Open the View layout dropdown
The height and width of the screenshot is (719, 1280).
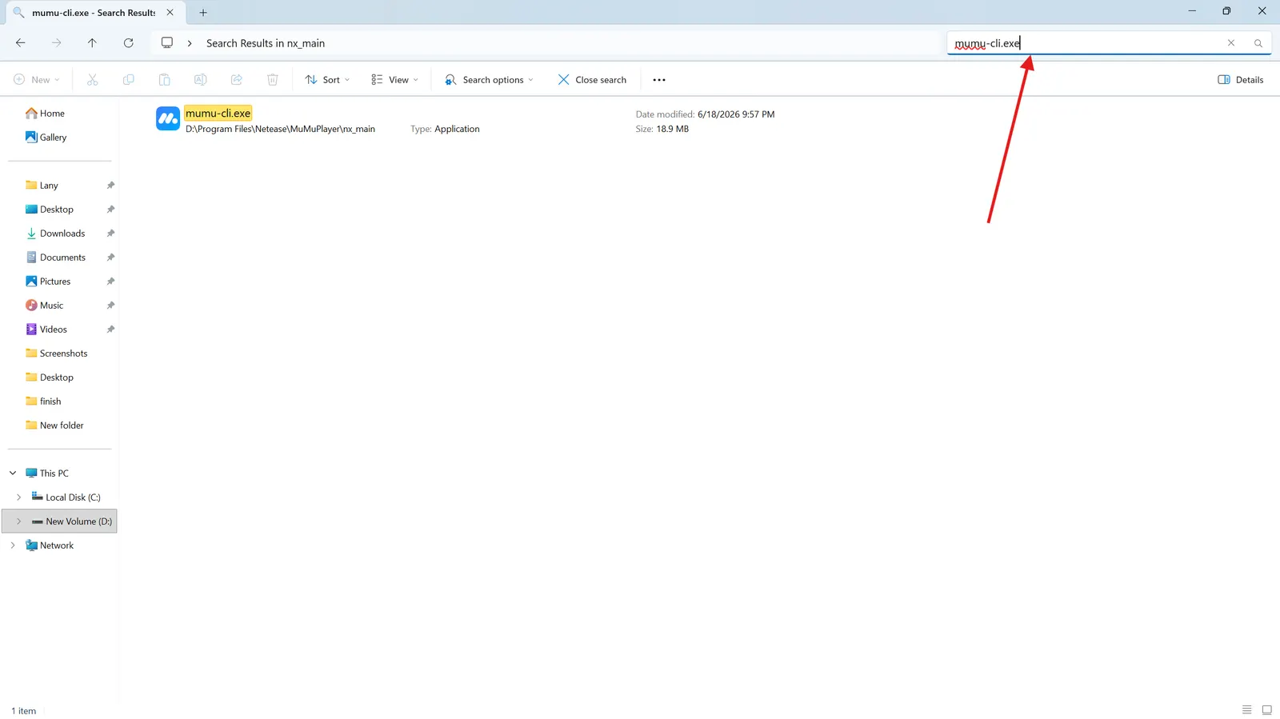395,80
